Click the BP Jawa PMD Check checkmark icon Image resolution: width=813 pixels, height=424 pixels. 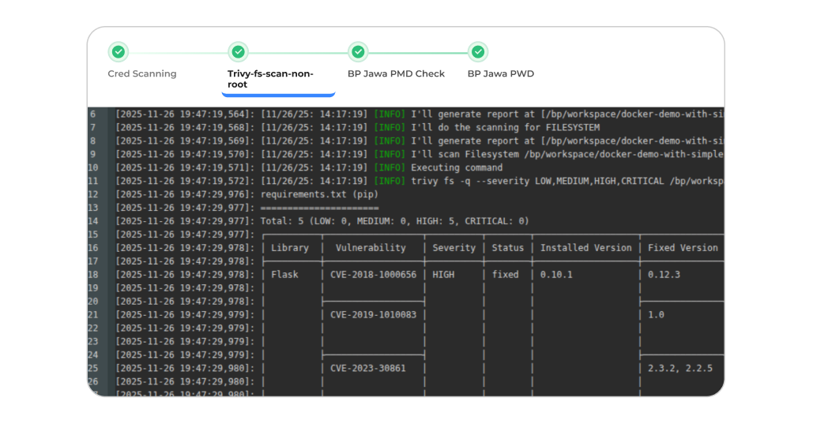pyautogui.click(x=358, y=52)
